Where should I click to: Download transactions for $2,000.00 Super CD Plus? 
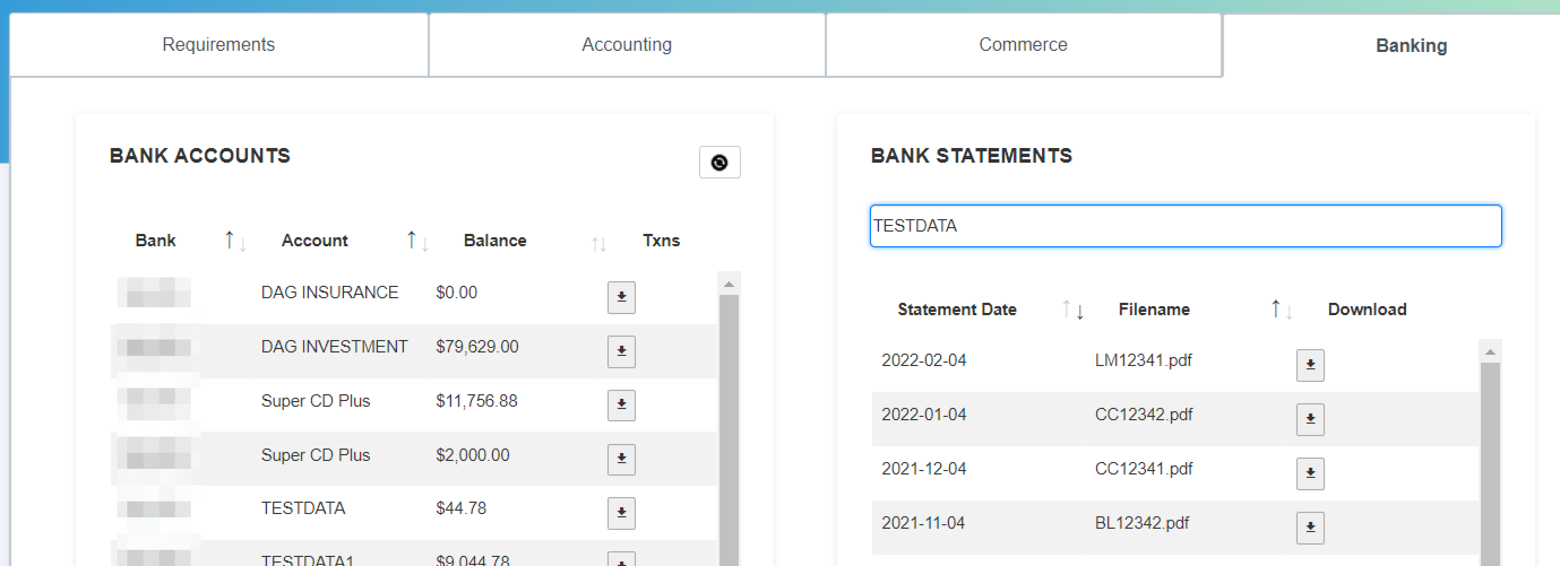[621, 459]
